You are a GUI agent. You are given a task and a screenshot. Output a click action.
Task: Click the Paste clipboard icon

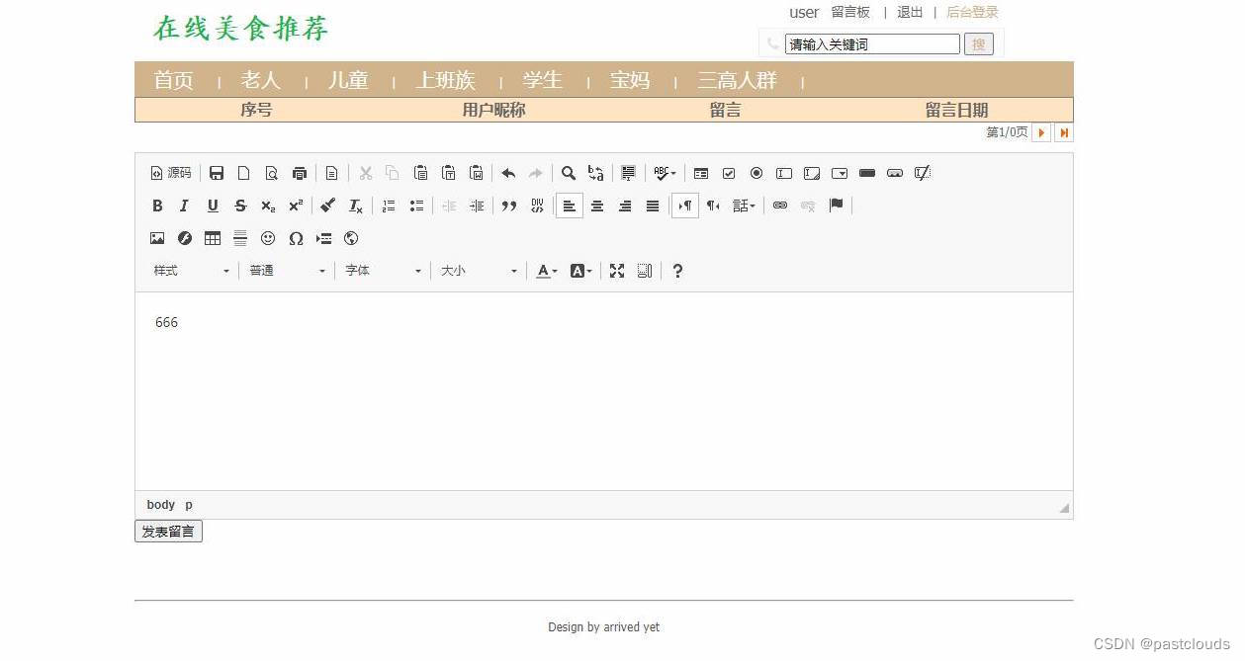(420, 173)
